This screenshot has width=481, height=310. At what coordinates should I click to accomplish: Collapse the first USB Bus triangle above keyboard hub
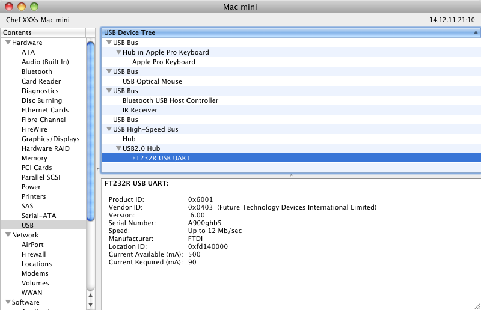pos(109,43)
